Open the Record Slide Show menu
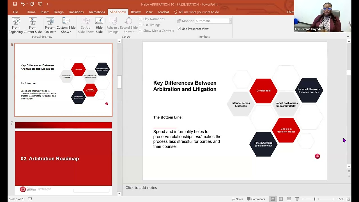 (x=129, y=25)
